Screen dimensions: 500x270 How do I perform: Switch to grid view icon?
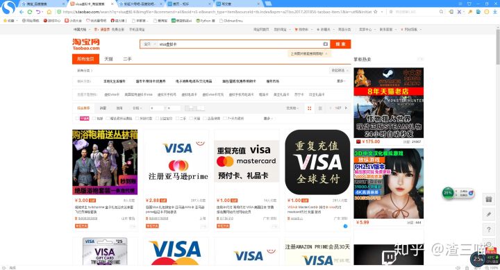(309, 108)
